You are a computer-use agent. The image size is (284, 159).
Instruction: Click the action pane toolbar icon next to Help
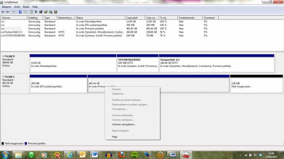(25, 12)
